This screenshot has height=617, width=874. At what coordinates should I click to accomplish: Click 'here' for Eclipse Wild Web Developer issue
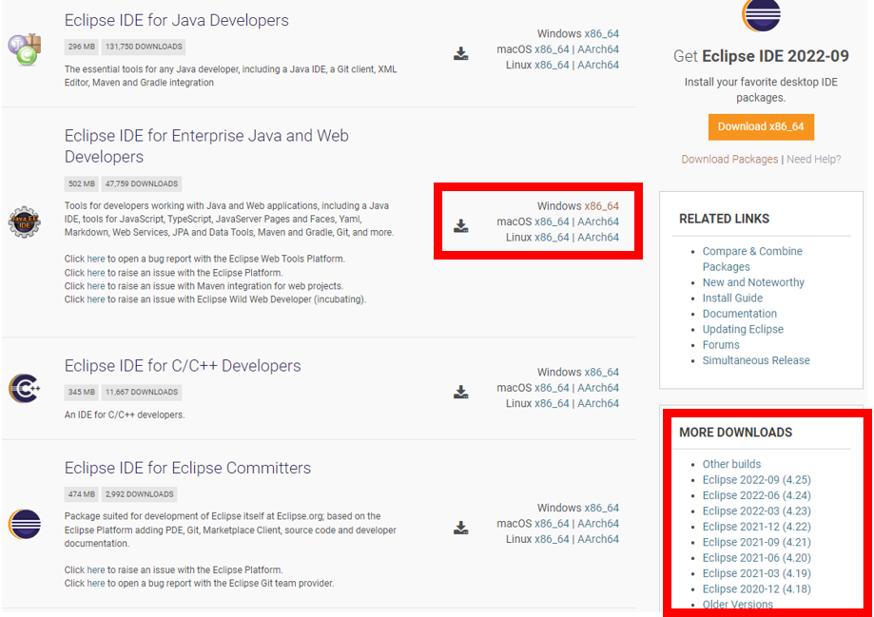tap(95, 299)
